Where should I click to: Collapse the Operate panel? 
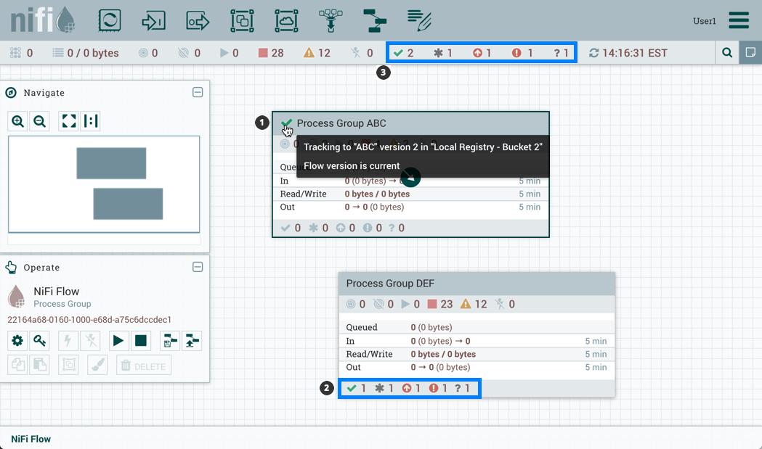(198, 267)
